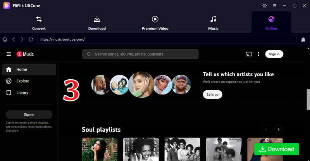310x161 pixels.
Task: Click the sidebar Sign in button
Action: 29,115
